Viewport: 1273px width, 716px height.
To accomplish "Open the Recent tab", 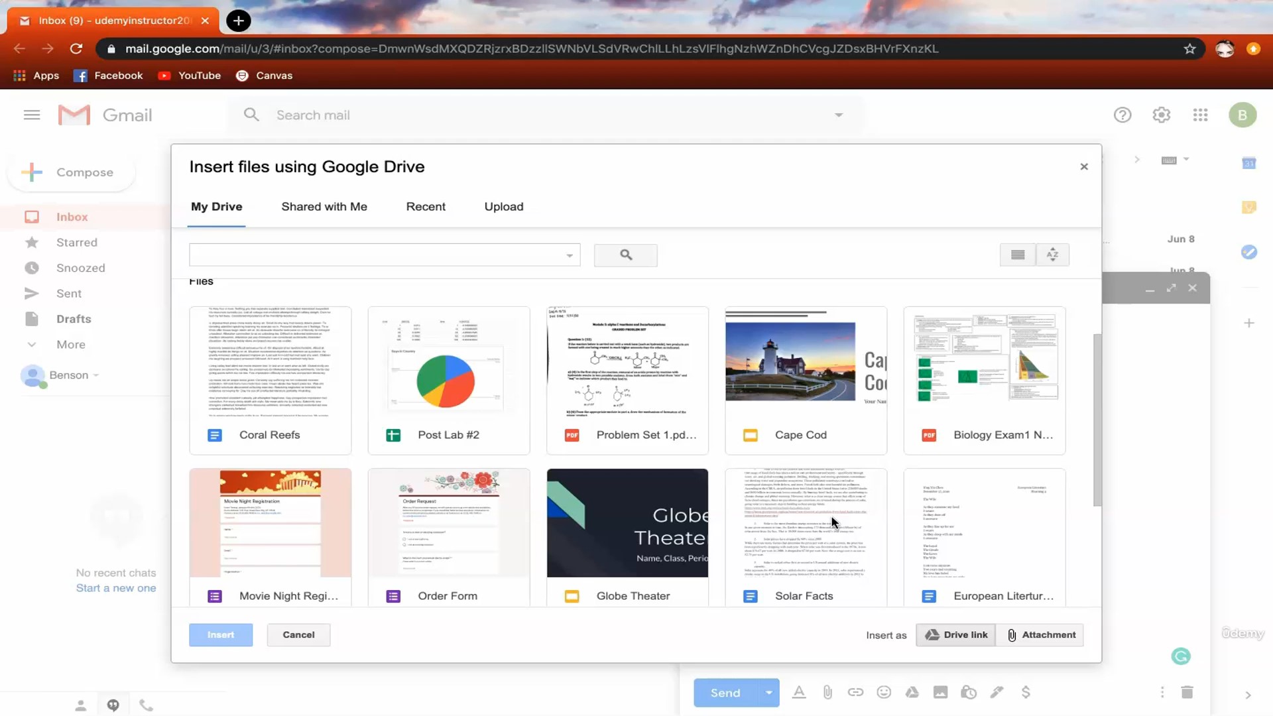I will click(426, 207).
